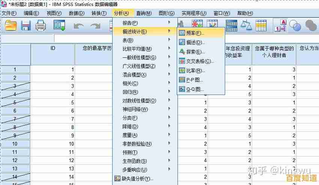Viewport: 319px width, 185px height.
Task: Expand the 相关(C) submenu arrow
Action: click(x=169, y=83)
